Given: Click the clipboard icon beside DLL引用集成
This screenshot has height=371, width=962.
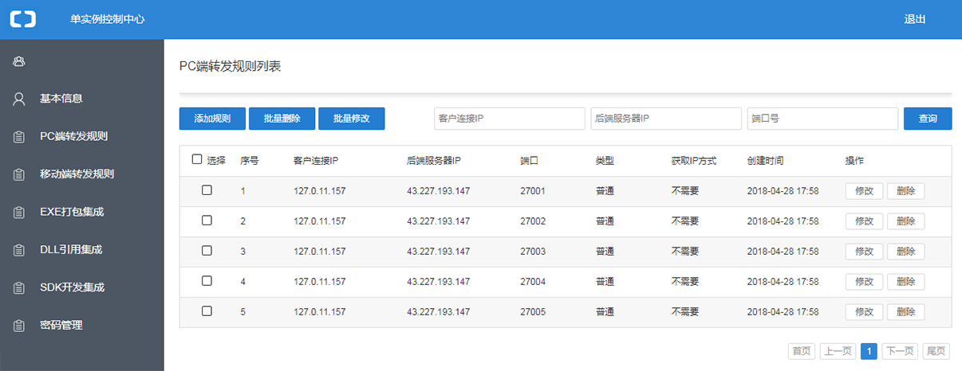Looking at the screenshot, I should [x=20, y=250].
